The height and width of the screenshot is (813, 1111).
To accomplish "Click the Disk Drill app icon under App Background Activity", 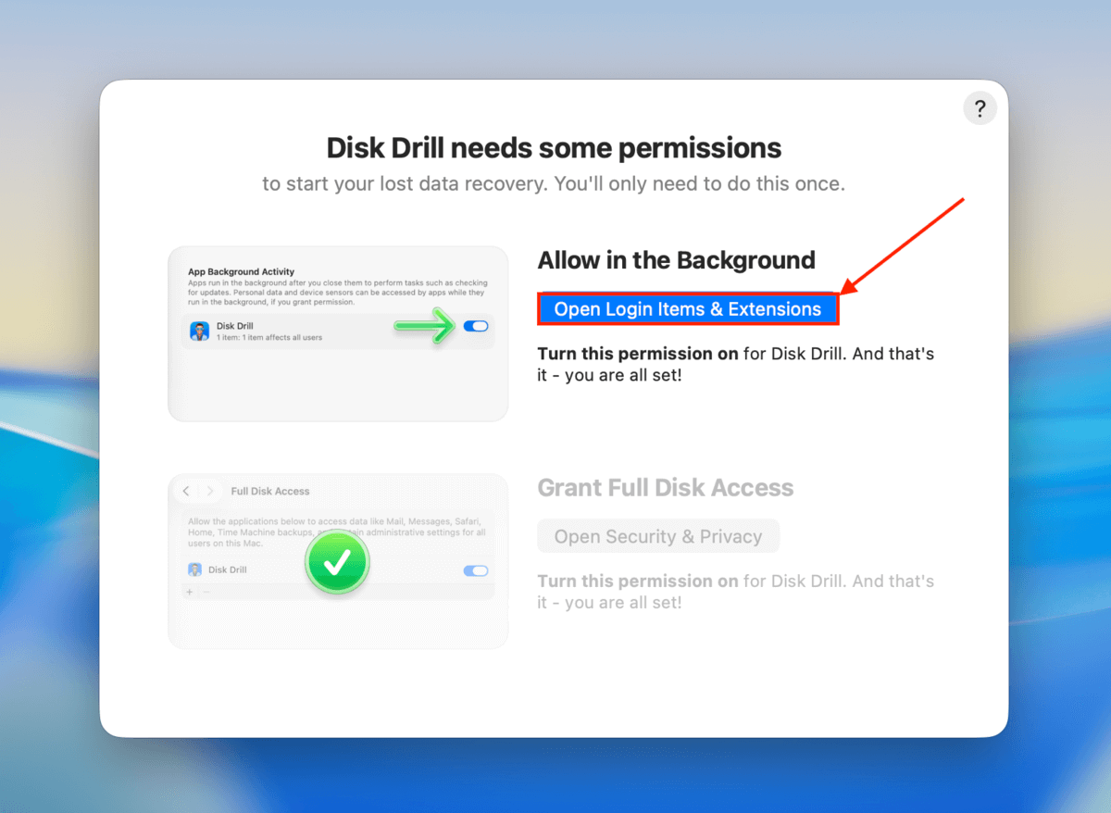I will [200, 330].
